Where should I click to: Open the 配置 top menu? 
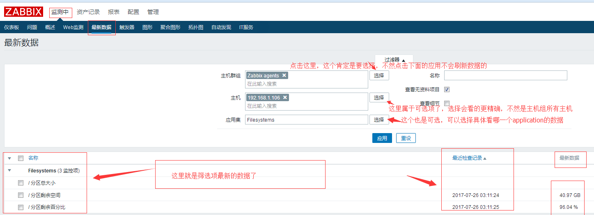(x=133, y=12)
